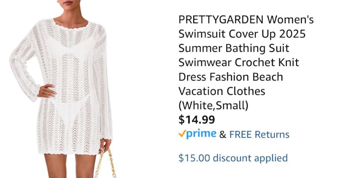This screenshot has height=178, width=340.
Task: Click the model's hand on hip
Action: 46,91
